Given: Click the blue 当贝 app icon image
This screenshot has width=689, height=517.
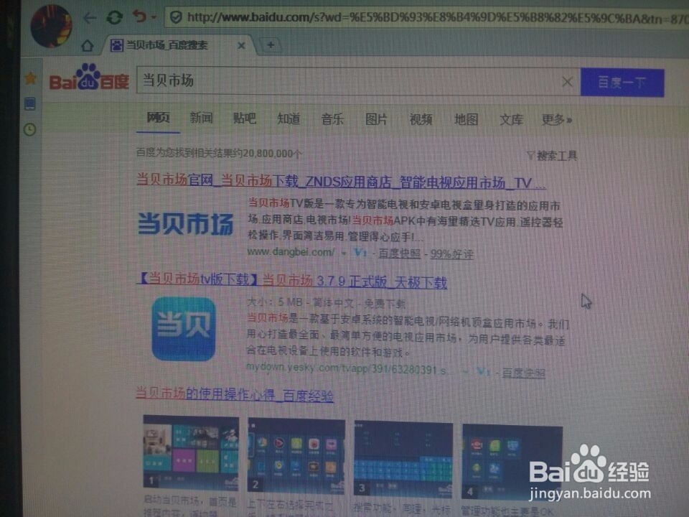Looking at the screenshot, I should (x=183, y=329).
